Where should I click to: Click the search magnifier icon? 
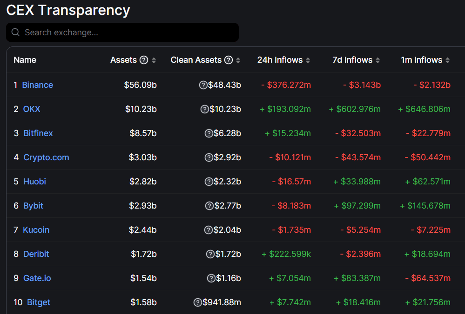(x=15, y=32)
